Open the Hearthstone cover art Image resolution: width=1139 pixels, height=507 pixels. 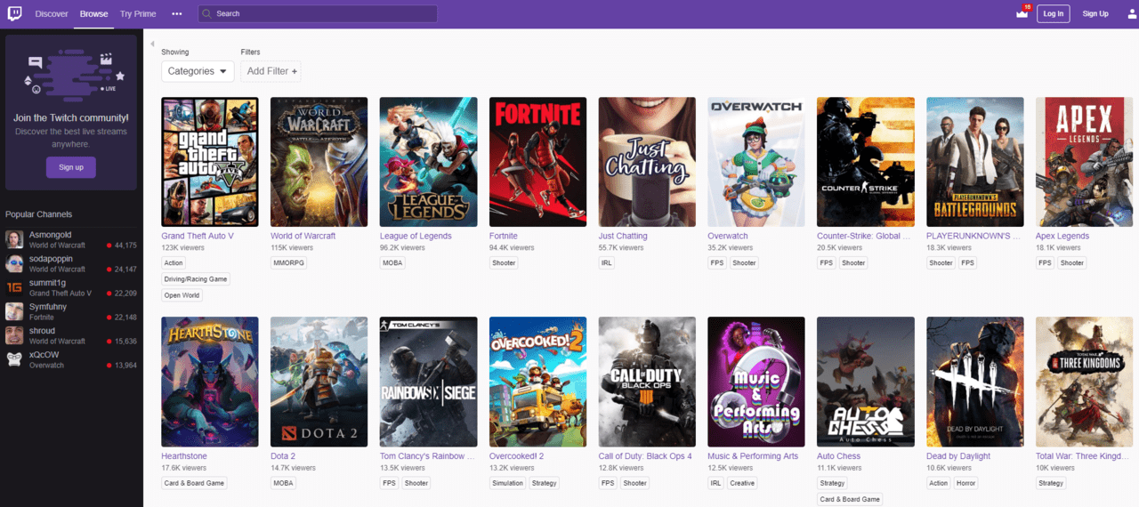point(210,382)
